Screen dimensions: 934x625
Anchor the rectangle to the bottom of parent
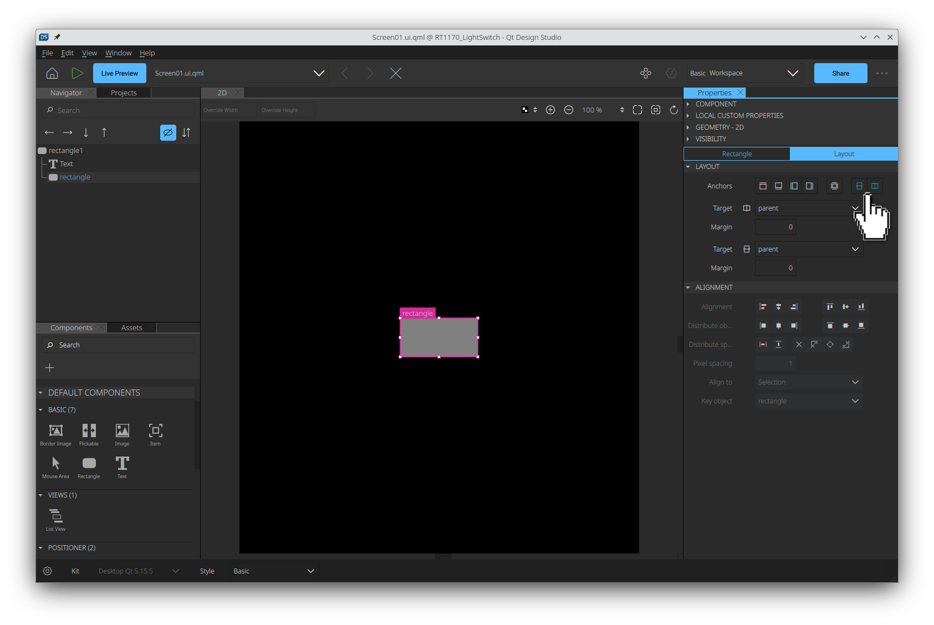click(x=778, y=186)
